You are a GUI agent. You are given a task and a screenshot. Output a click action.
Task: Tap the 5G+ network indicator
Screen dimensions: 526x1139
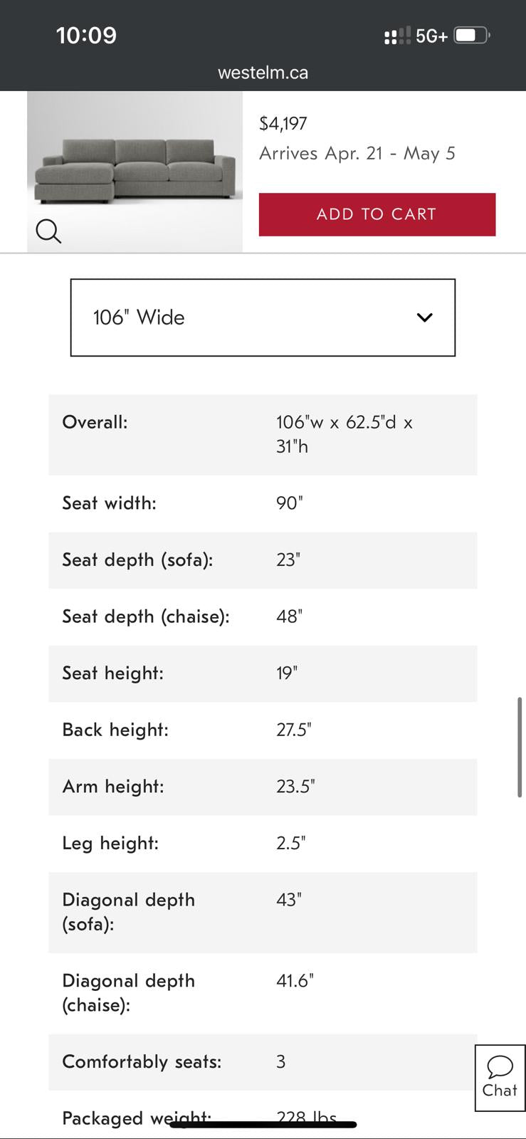[431, 36]
